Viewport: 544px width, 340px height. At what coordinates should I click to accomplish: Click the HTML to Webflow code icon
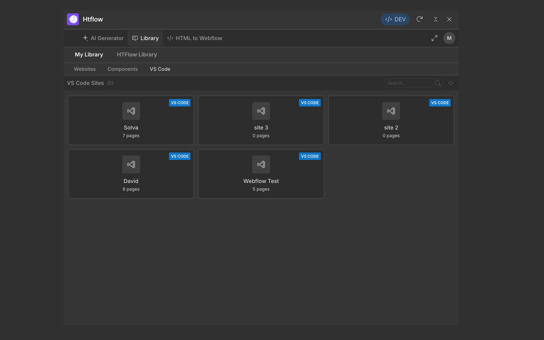[170, 38]
